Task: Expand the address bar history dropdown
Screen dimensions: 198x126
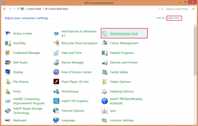Action: (x=159, y=9)
